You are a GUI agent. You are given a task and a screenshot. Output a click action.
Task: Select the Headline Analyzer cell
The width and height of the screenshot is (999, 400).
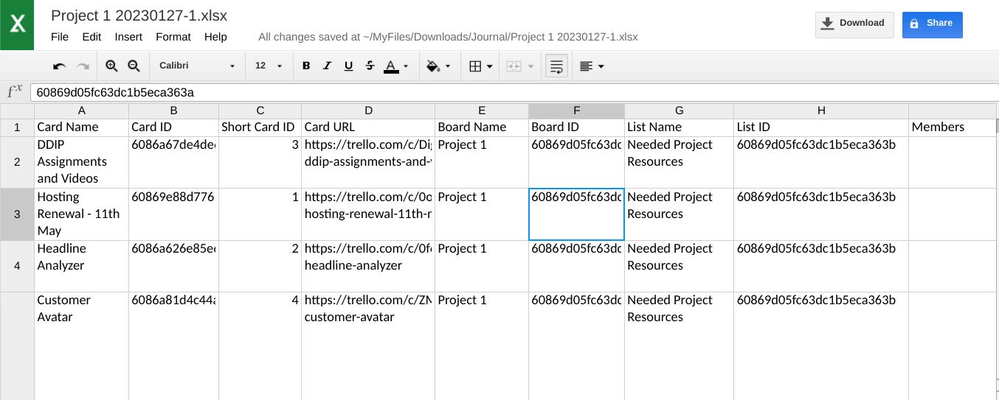tap(81, 265)
